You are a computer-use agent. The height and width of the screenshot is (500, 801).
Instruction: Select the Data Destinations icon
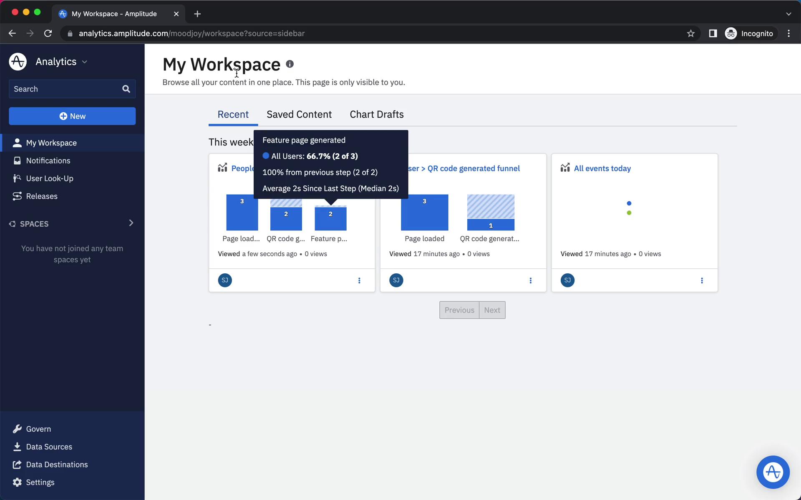click(17, 464)
